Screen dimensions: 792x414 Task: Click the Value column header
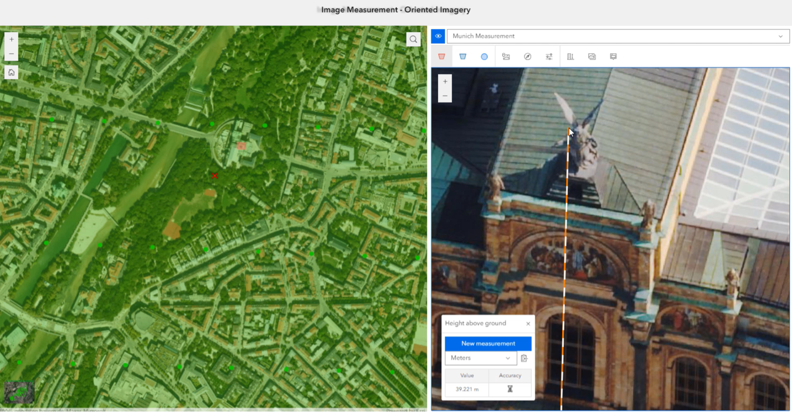coord(467,375)
